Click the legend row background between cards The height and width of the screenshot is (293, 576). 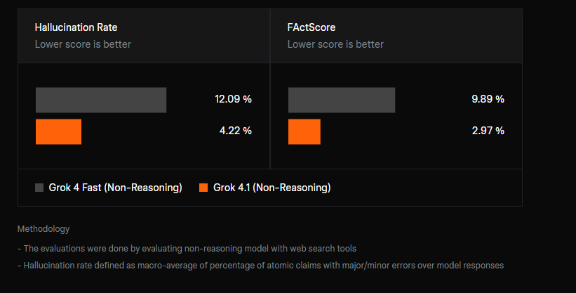(421, 188)
